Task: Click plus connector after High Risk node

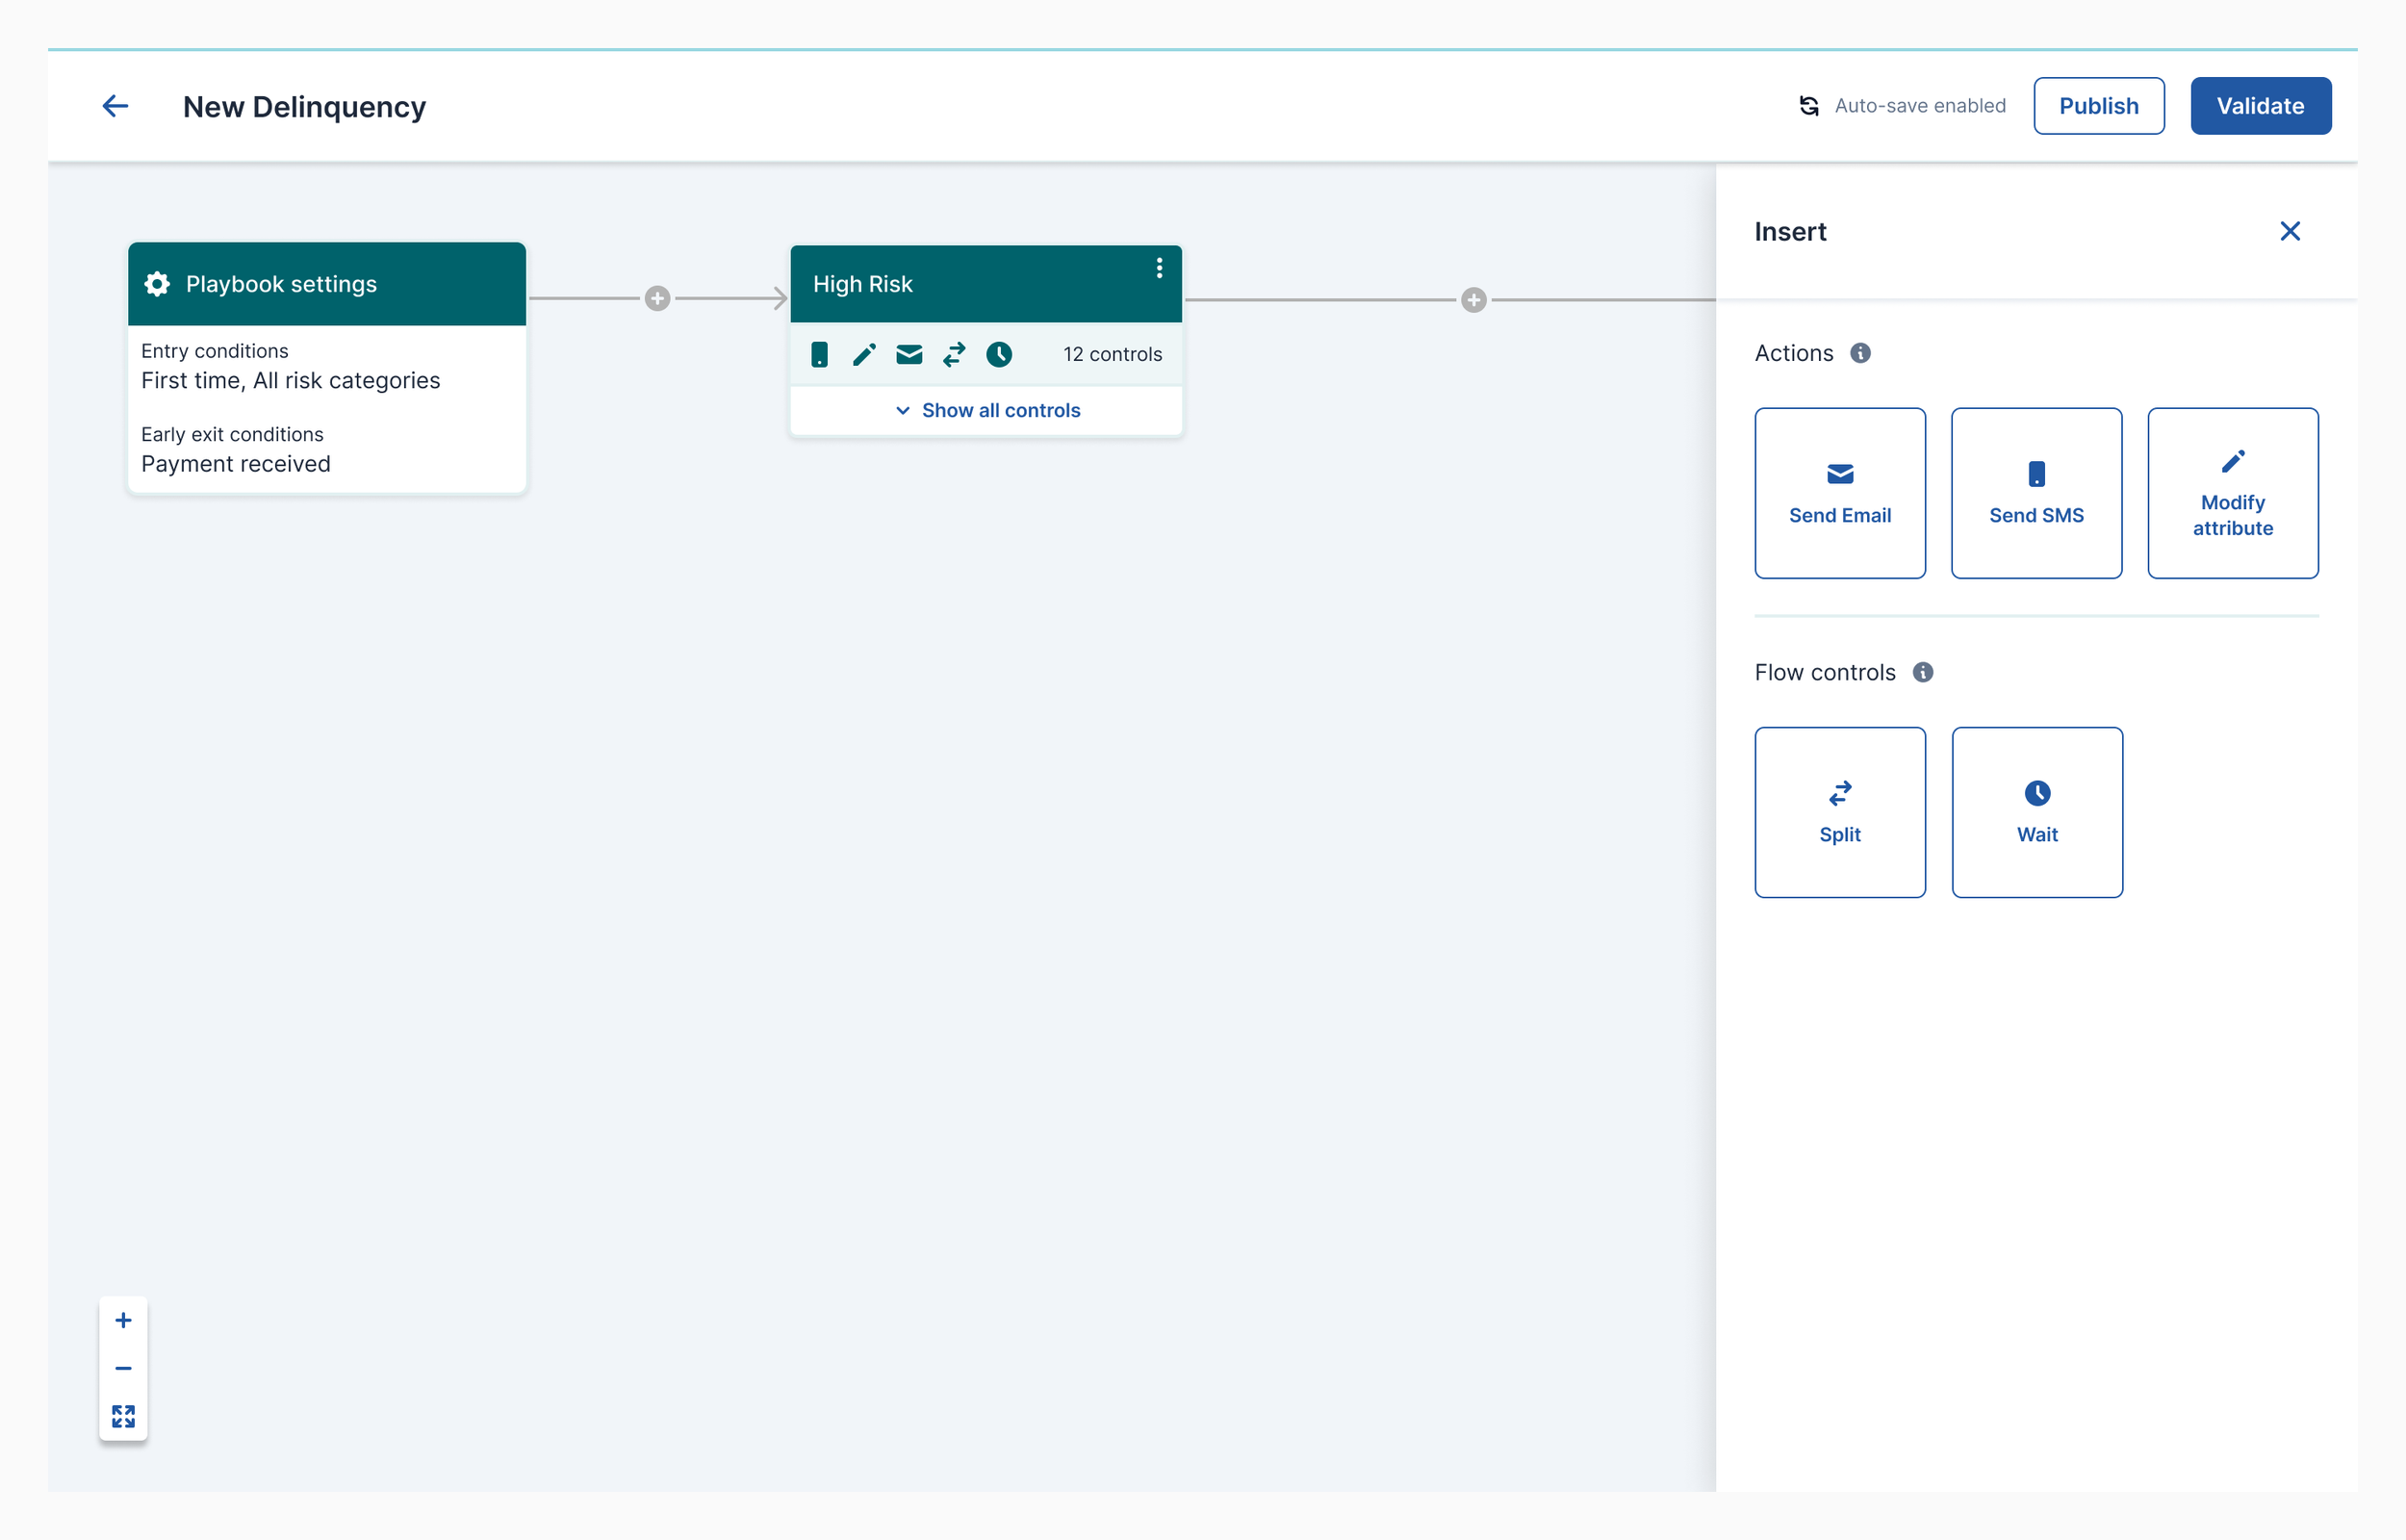Action: click(1472, 300)
